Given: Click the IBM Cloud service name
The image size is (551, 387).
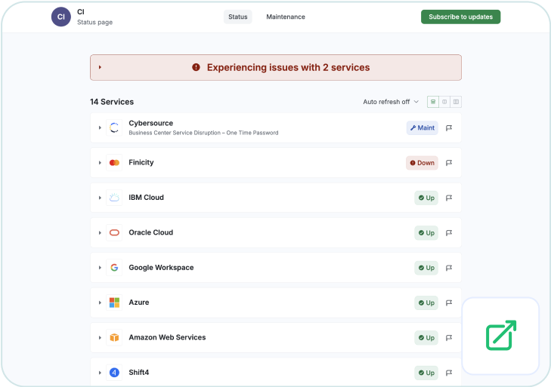Looking at the screenshot, I should [x=146, y=198].
